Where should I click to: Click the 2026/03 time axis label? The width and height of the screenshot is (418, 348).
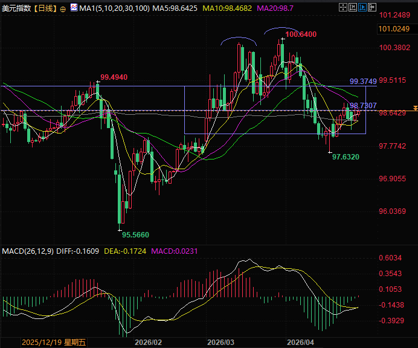pos(220,343)
